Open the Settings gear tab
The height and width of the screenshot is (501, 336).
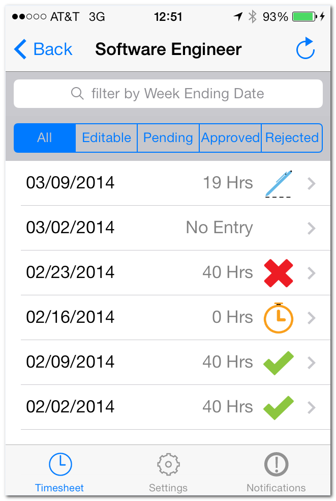click(x=168, y=472)
